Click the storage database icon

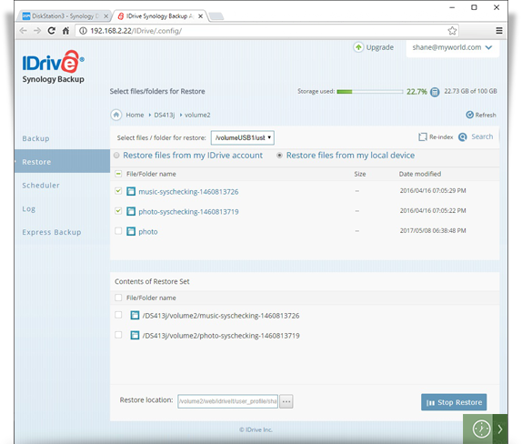(435, 92)
